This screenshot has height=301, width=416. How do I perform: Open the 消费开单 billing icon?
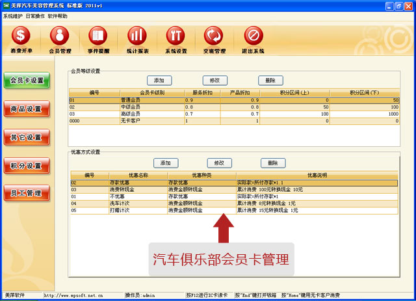click(21, 38)
